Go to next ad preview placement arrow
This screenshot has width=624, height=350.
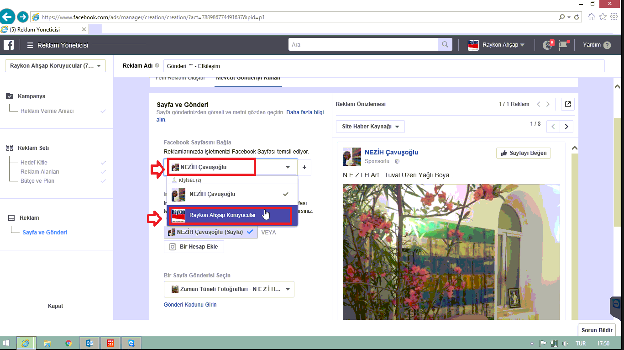pos(566,127)
